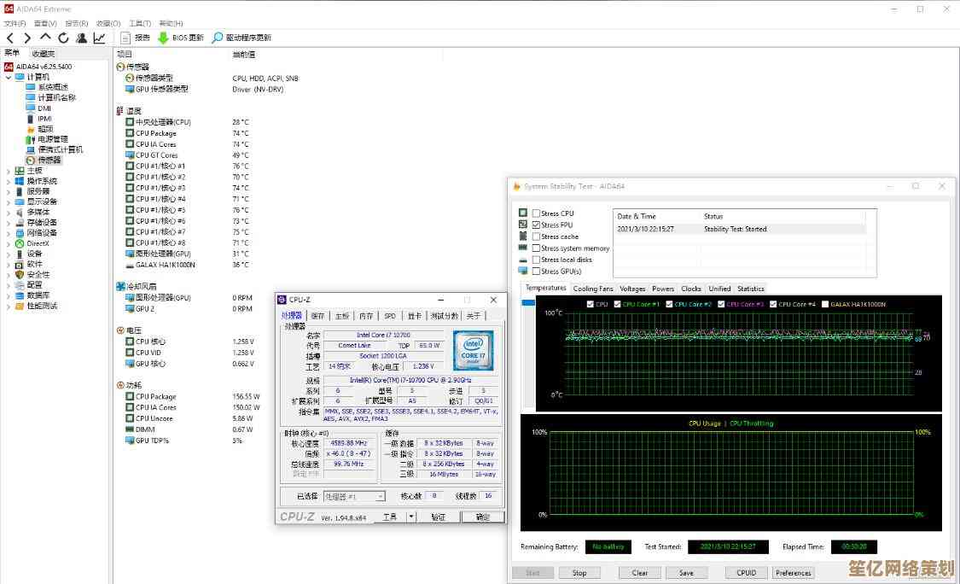The width and height of the screenshot is (960, 584).
Task: Click the blue slider left of temperature graph
Action: click(528, 303)
